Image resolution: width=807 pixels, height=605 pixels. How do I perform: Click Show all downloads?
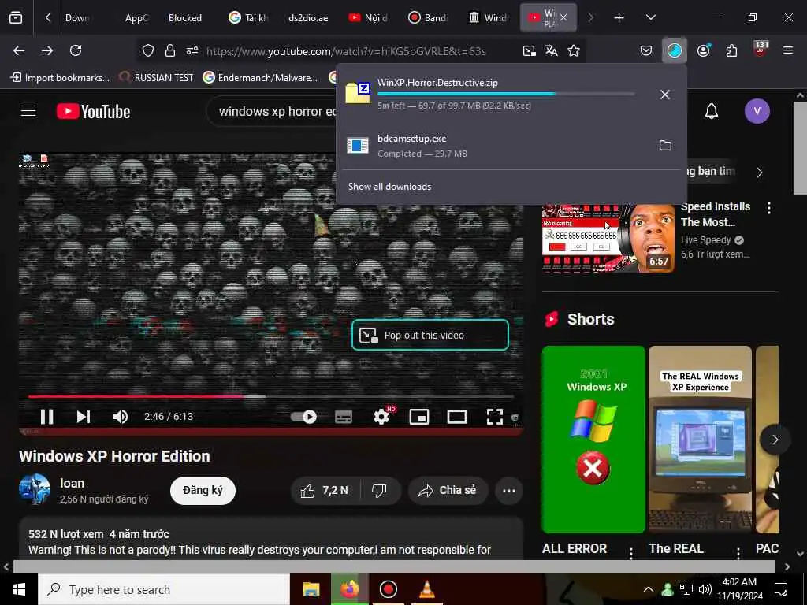[389, 187]
